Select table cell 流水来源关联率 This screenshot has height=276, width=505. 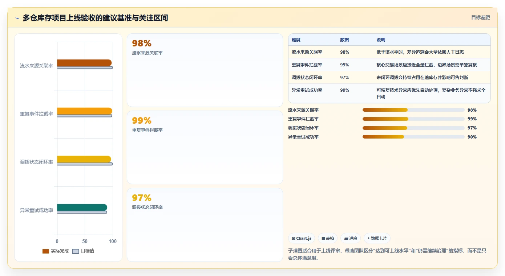[307, 52]
